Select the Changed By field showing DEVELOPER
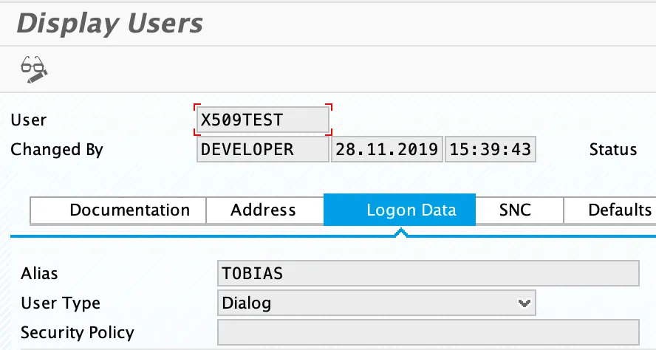The image size is (656, 350). 263,150
